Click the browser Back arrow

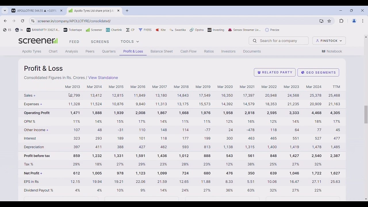click(x=5, y=21)
